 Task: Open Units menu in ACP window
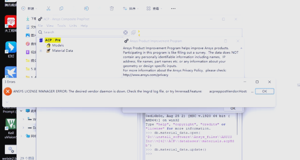73,26
